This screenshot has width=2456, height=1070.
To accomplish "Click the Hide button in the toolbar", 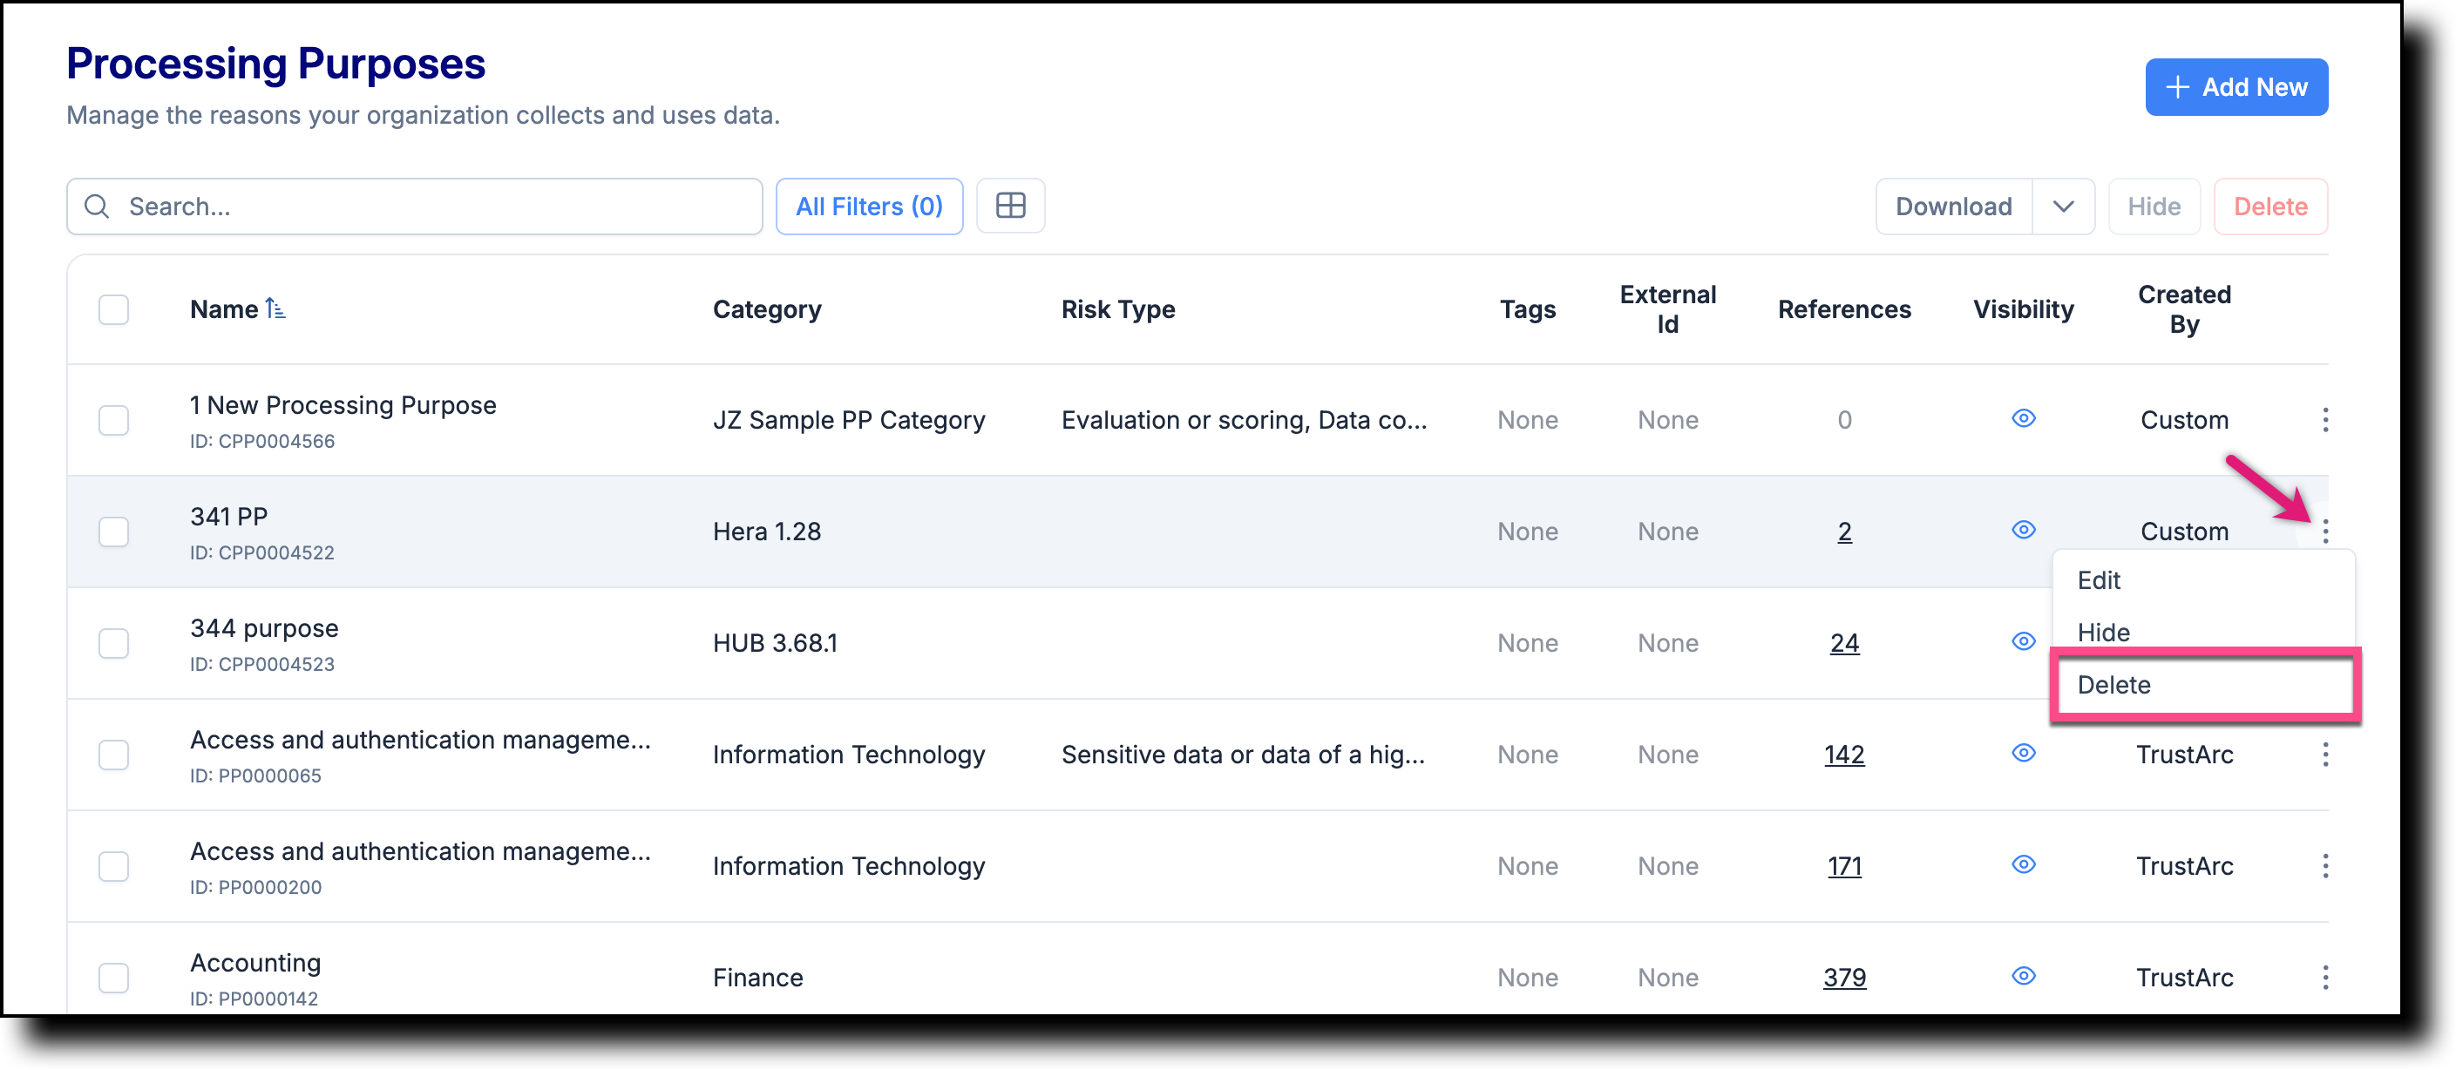I will pyautogui.click(x=2154, y=206).
